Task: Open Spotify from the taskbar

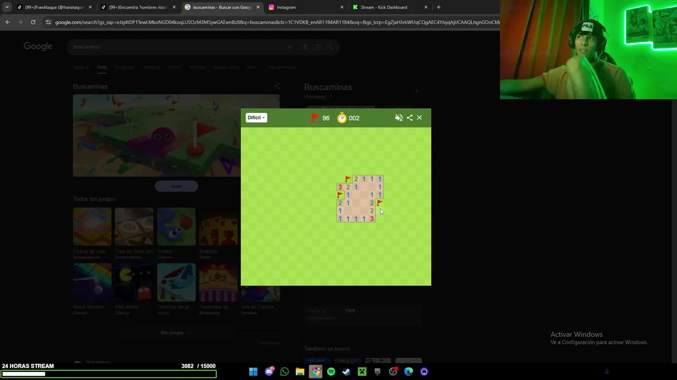Action: point(331,372)
